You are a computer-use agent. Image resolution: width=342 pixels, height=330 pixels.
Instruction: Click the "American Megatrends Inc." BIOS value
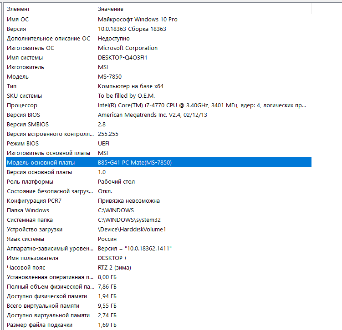click(x=153, y=115)
